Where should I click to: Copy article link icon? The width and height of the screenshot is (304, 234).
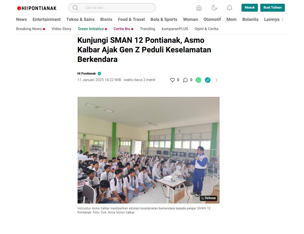coord(208,80)
